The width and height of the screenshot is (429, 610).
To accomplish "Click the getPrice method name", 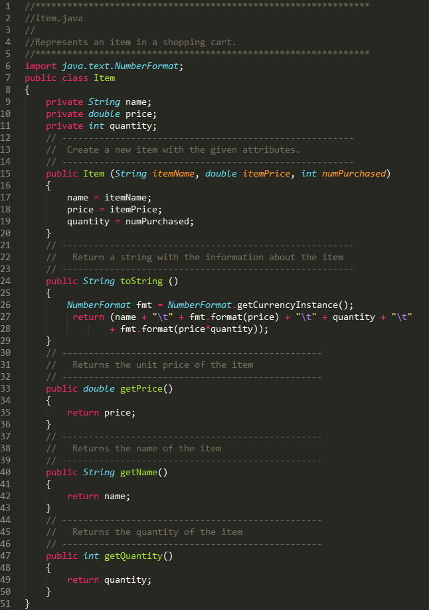I will point(141,389).
